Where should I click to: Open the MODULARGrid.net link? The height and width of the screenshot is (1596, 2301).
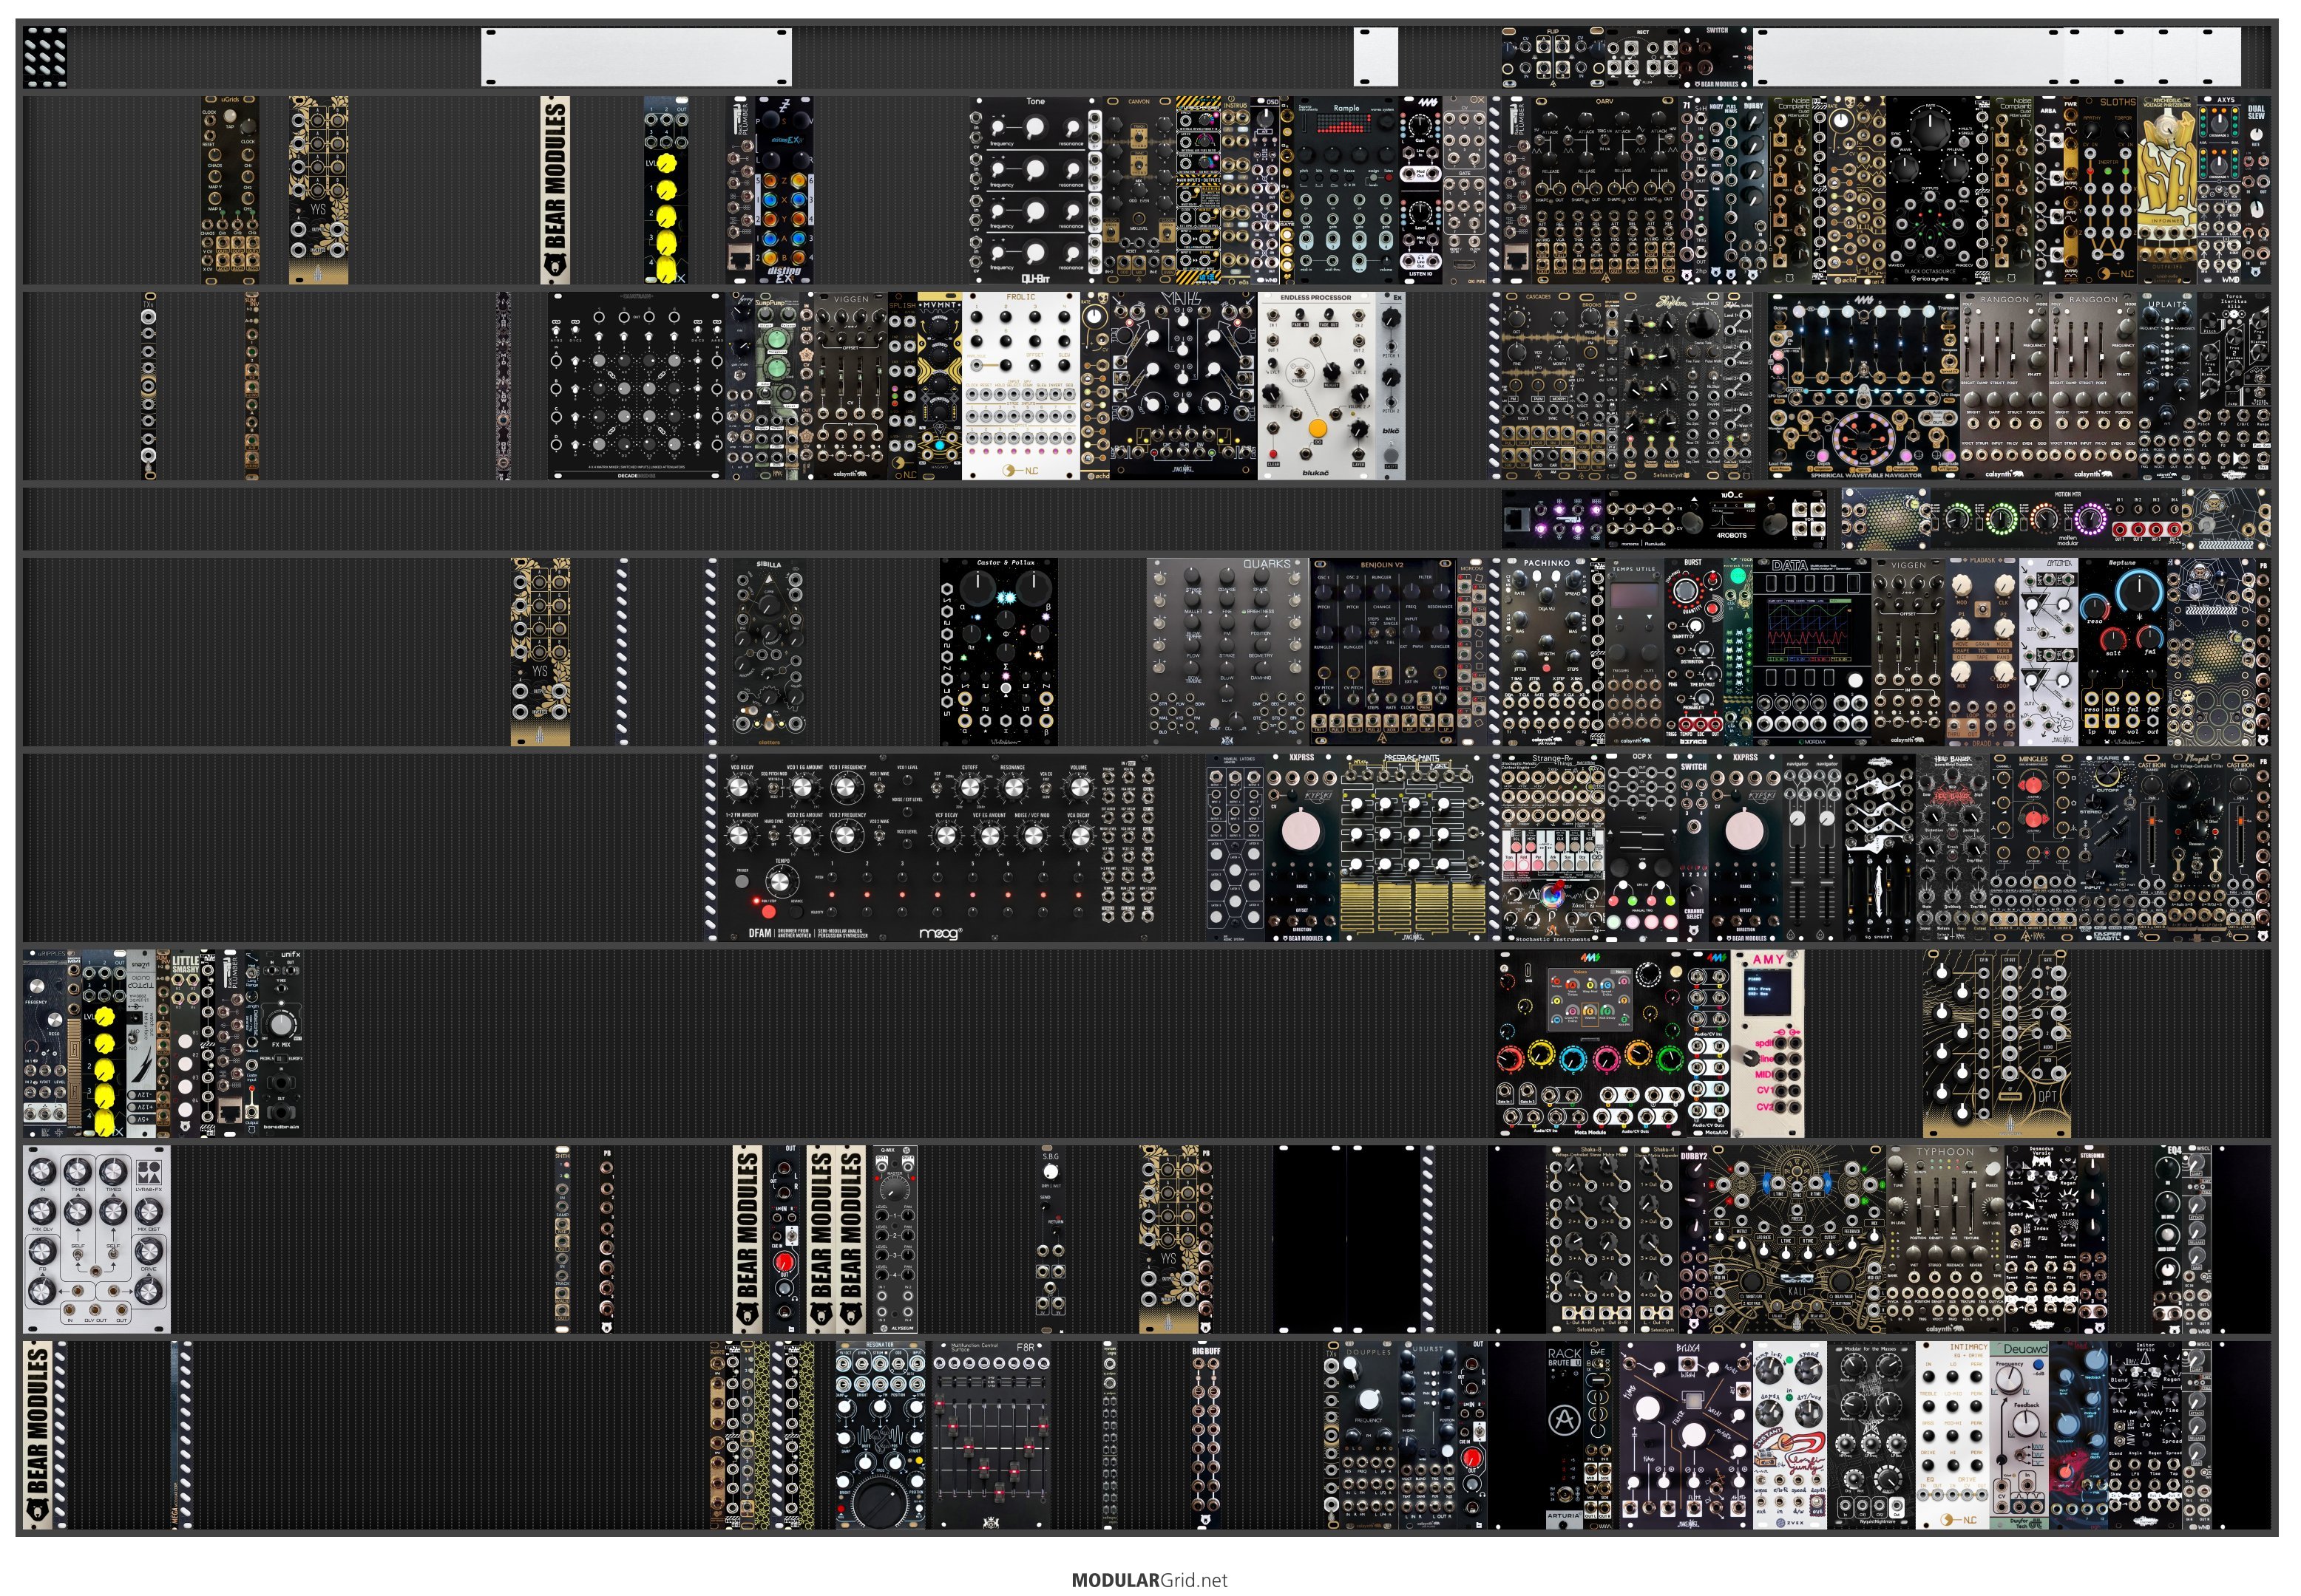[1148, 1580]
